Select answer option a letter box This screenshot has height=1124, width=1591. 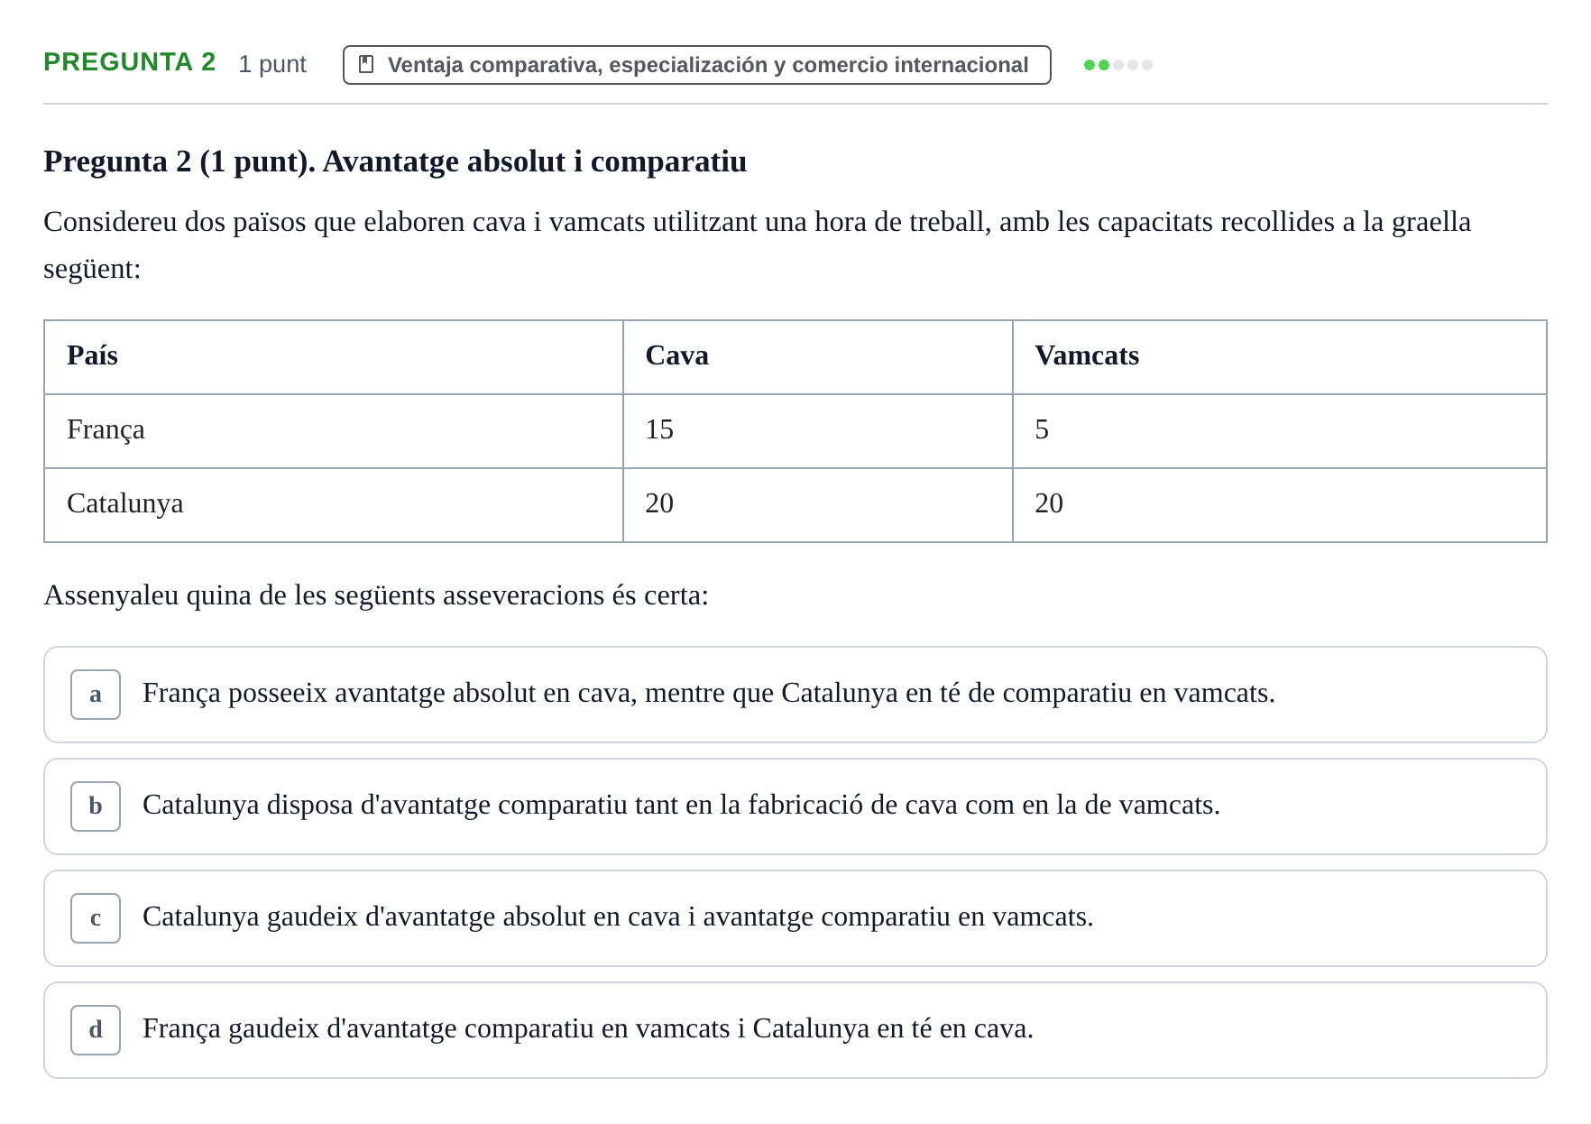click(96, 695)
